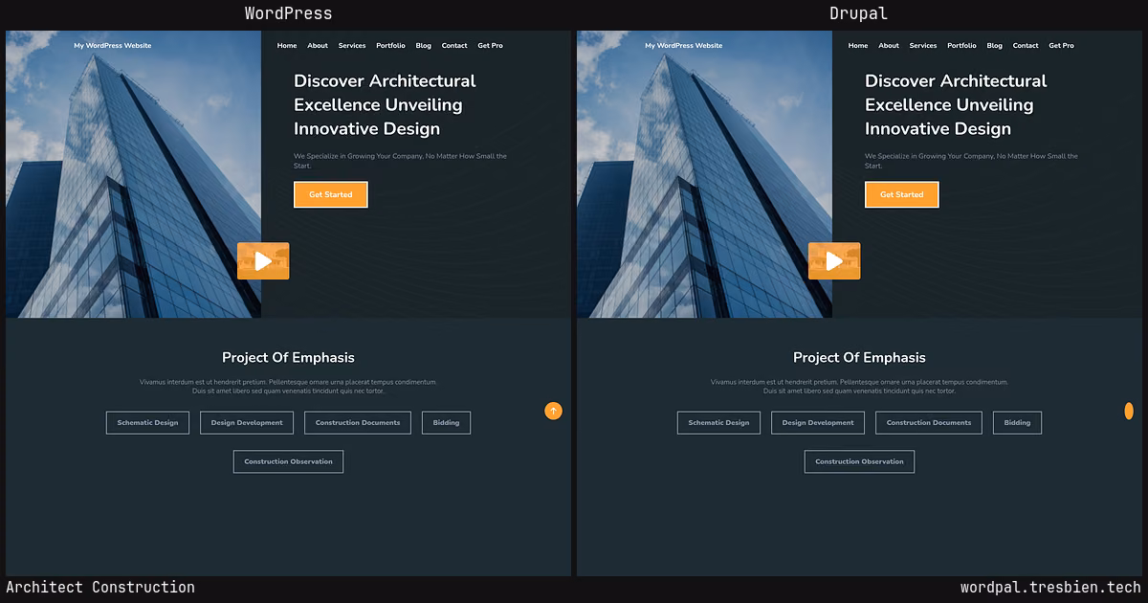The image size is (1148, 603).
Task: Select Bidding in Drupal pane
Action: click(x=1017, y=422)
